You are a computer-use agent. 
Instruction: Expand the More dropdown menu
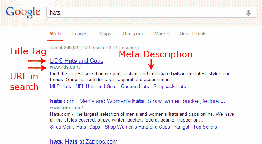162,34
